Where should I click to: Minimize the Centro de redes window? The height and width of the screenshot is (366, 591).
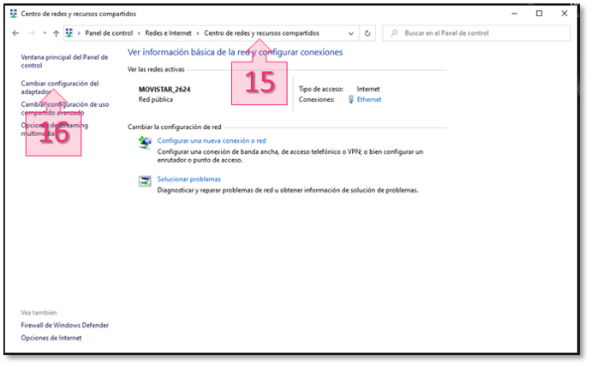click(x=515, y=14)
